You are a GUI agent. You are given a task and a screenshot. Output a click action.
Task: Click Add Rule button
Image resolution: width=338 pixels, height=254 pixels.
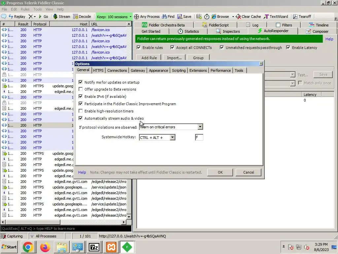point(149,58)
